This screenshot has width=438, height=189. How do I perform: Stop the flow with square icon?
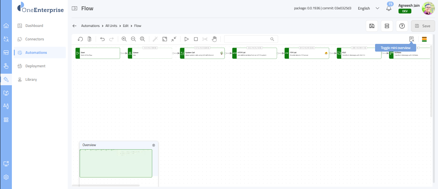coord(196,39)
